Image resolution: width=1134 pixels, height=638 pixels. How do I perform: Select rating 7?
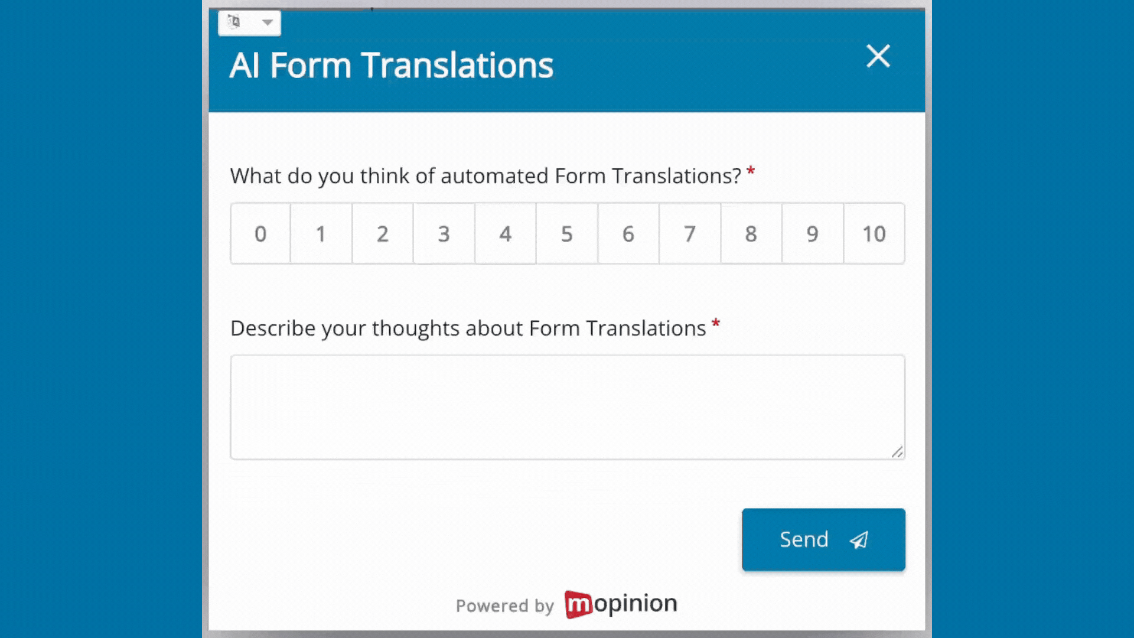pyautogui.click(x=690, y=234)
